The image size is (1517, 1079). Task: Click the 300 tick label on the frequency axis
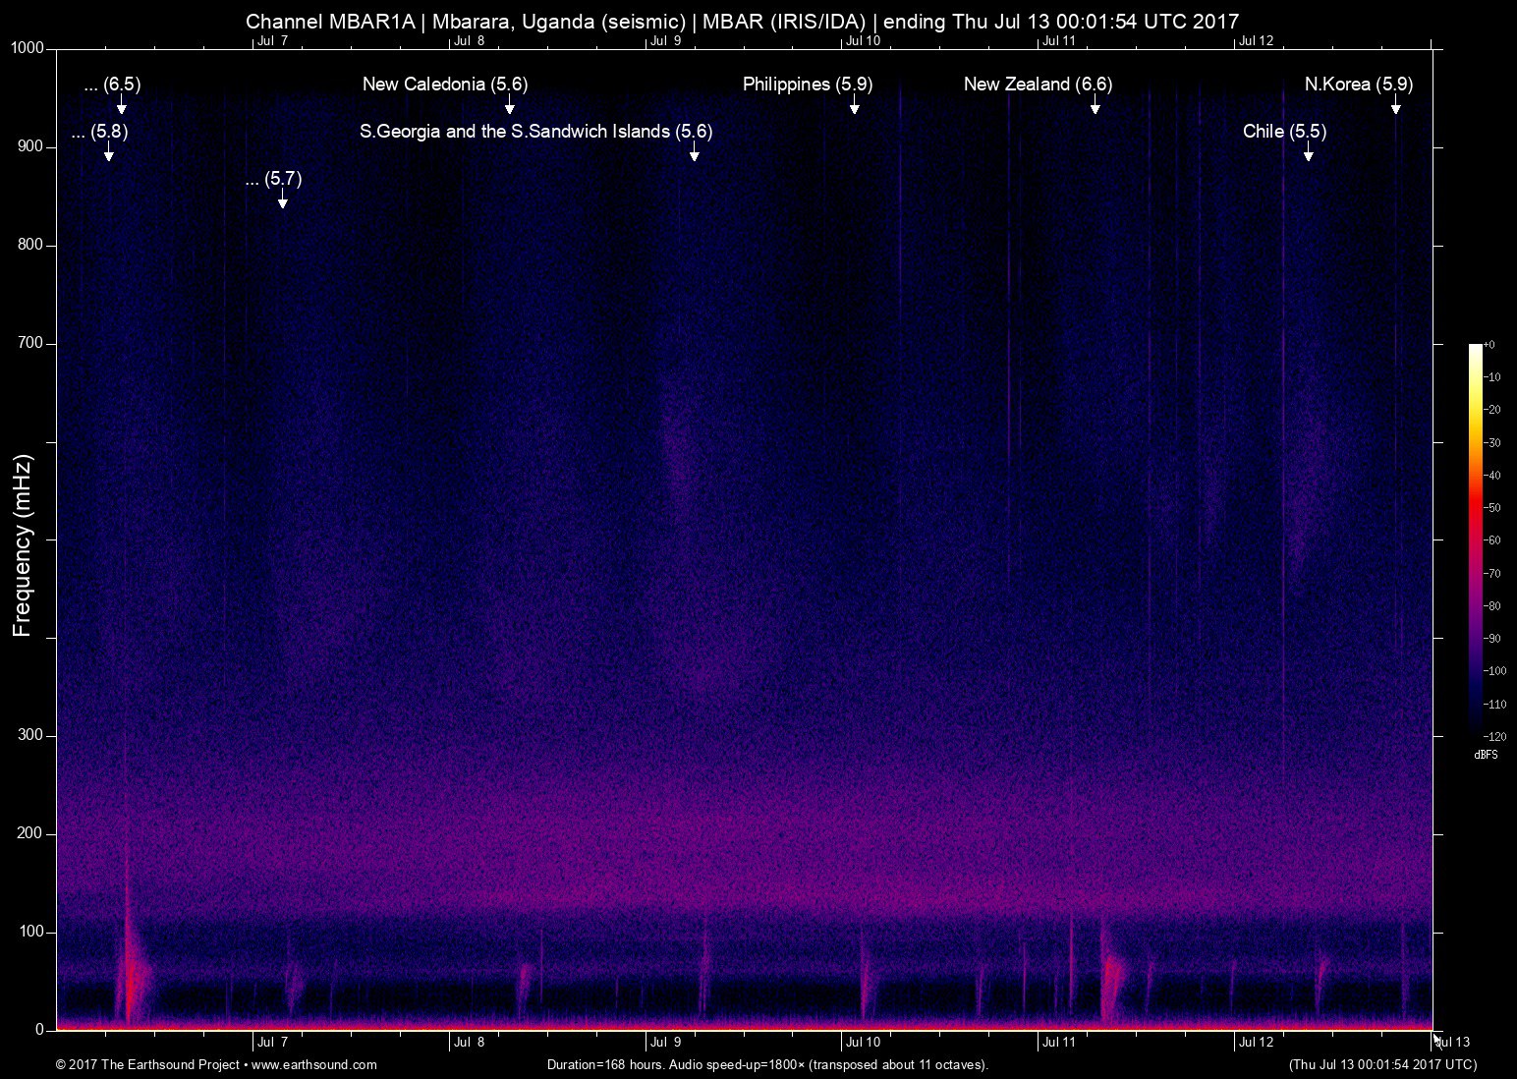29,735
